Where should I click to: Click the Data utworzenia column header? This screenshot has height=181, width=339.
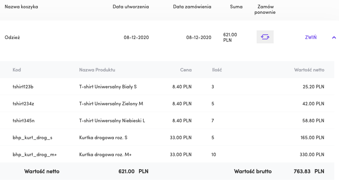pos(131,7)
